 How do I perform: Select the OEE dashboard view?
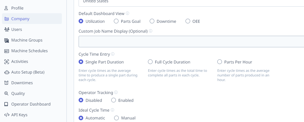click(188, 21)
